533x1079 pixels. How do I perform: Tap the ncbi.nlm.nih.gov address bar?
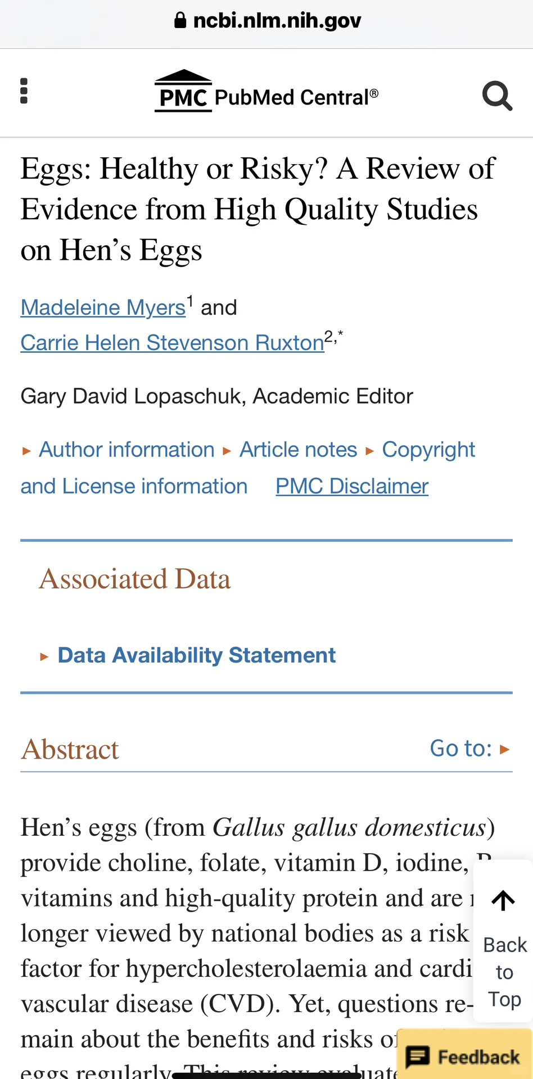[277, 21]
